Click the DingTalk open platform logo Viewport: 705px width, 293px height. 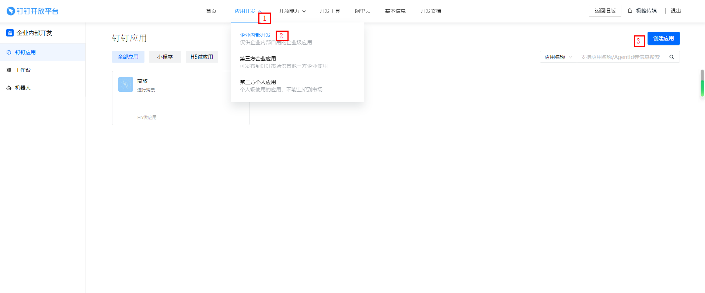click(x=32, y=11)
